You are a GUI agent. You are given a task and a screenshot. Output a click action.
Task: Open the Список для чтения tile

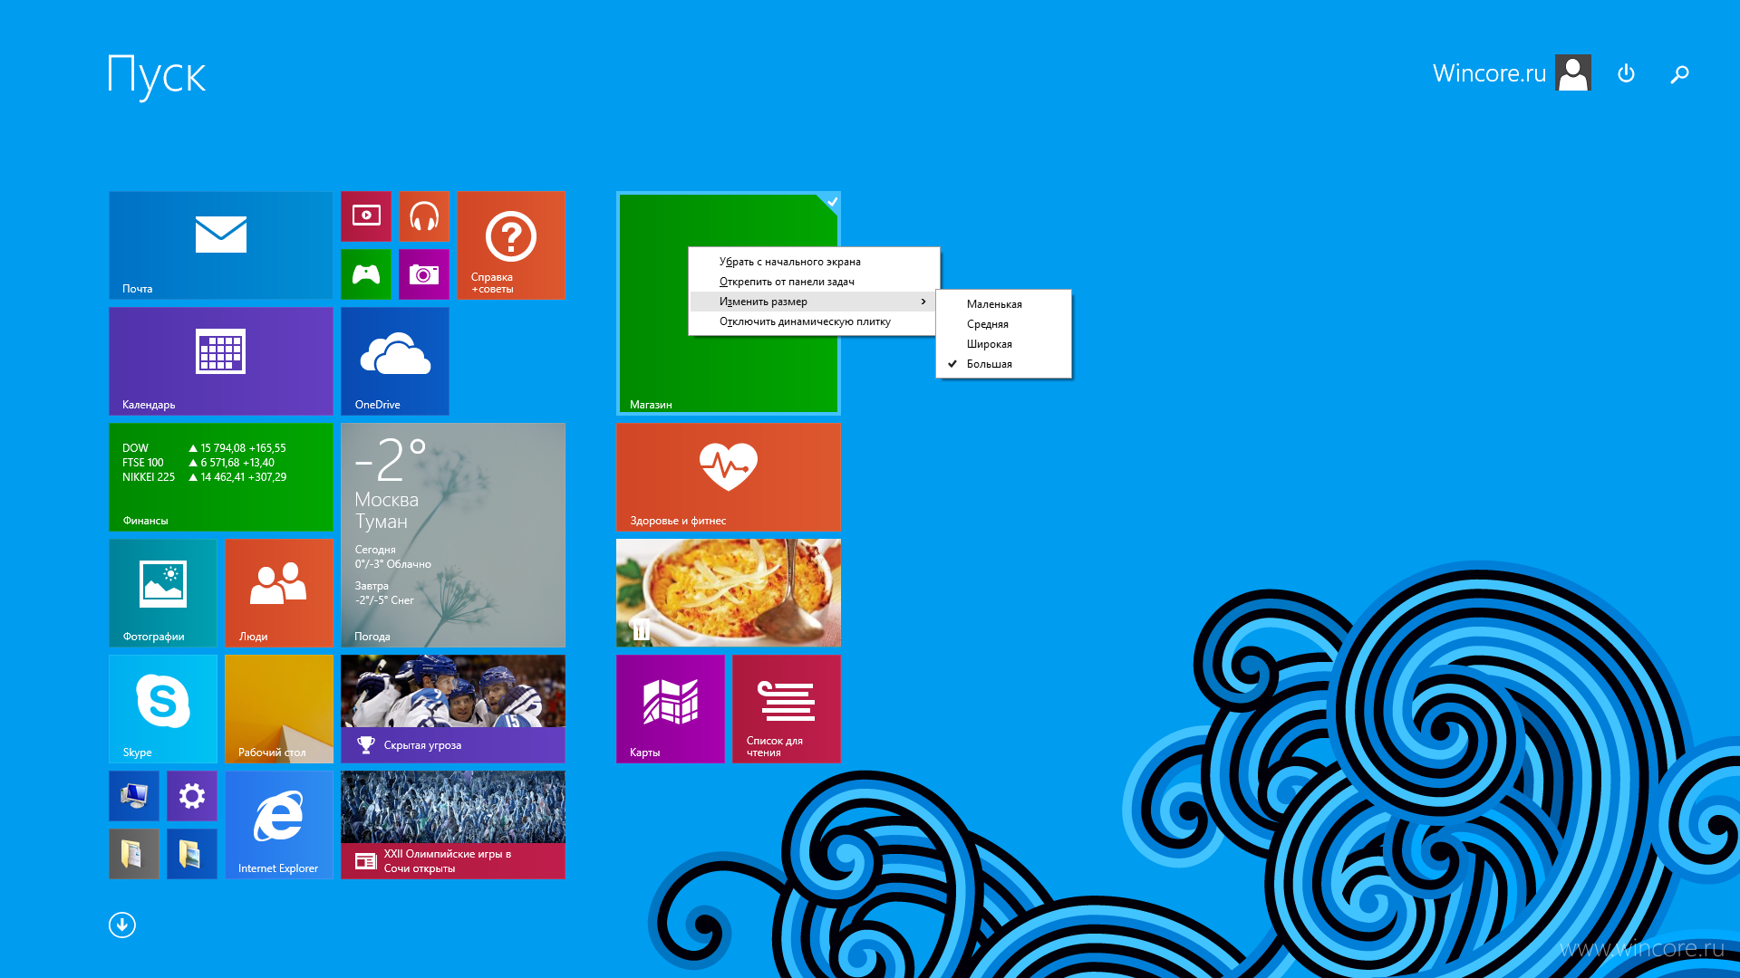786,708
